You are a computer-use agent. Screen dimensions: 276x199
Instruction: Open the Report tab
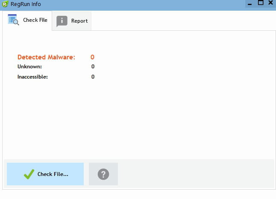(x=72, y=21)
